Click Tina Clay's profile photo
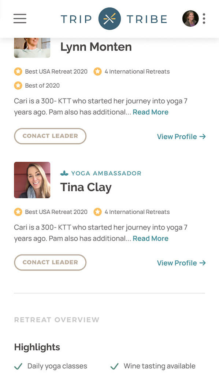This screenshot has width=219, height=379. (32, 180)
